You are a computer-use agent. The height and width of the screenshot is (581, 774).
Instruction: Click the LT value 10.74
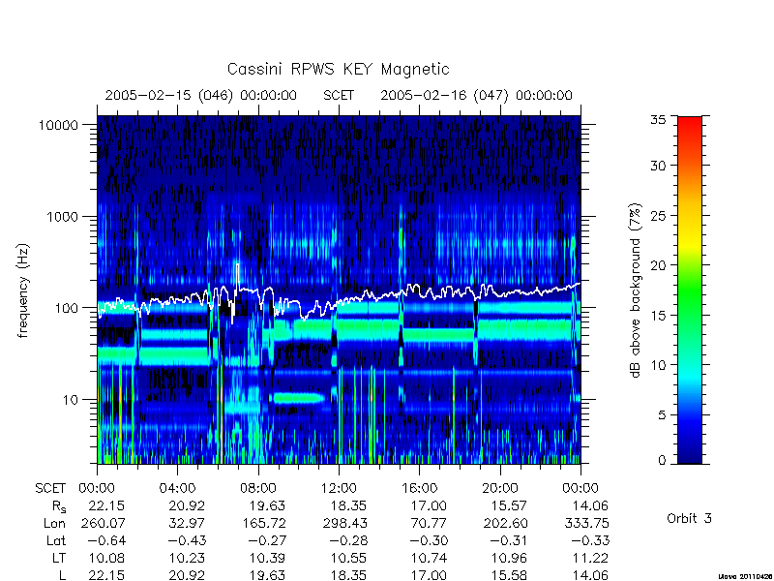pos(429,559)
